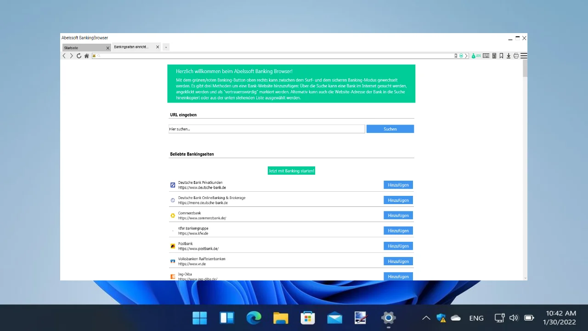Toggle the green banking mode money-bag button

(x=476, y=56)
